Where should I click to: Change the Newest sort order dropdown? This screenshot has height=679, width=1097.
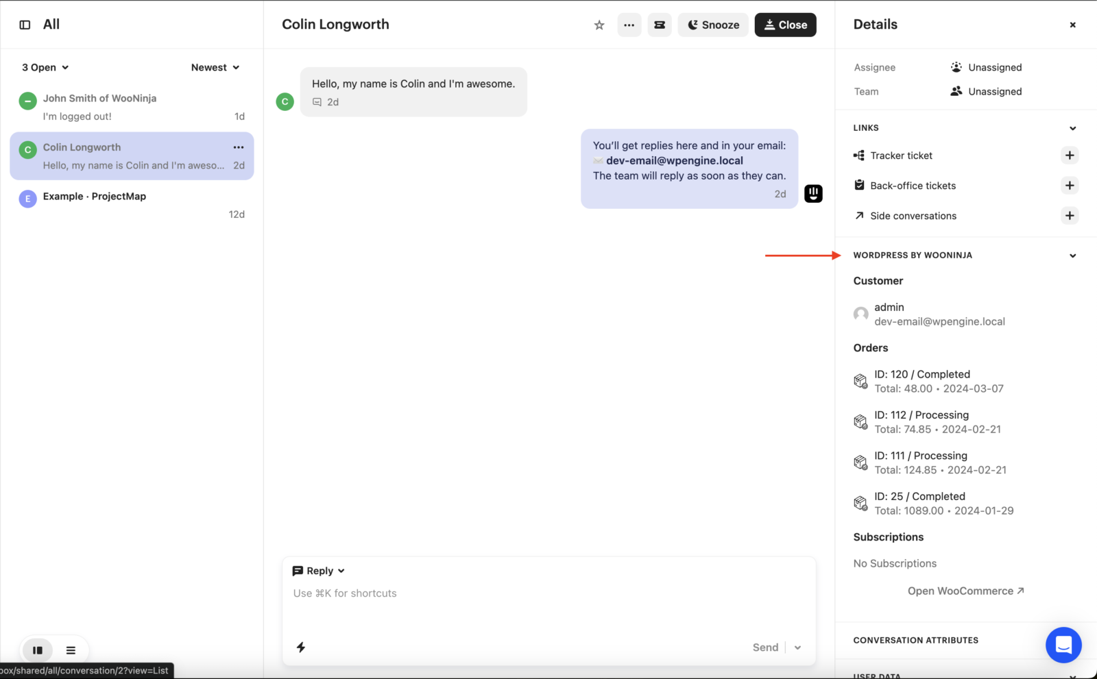pyautogui.click(x=215, y=67)
